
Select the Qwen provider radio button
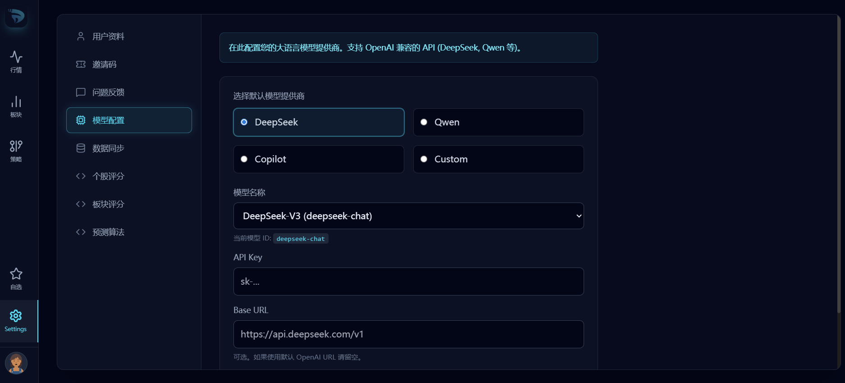424,122
